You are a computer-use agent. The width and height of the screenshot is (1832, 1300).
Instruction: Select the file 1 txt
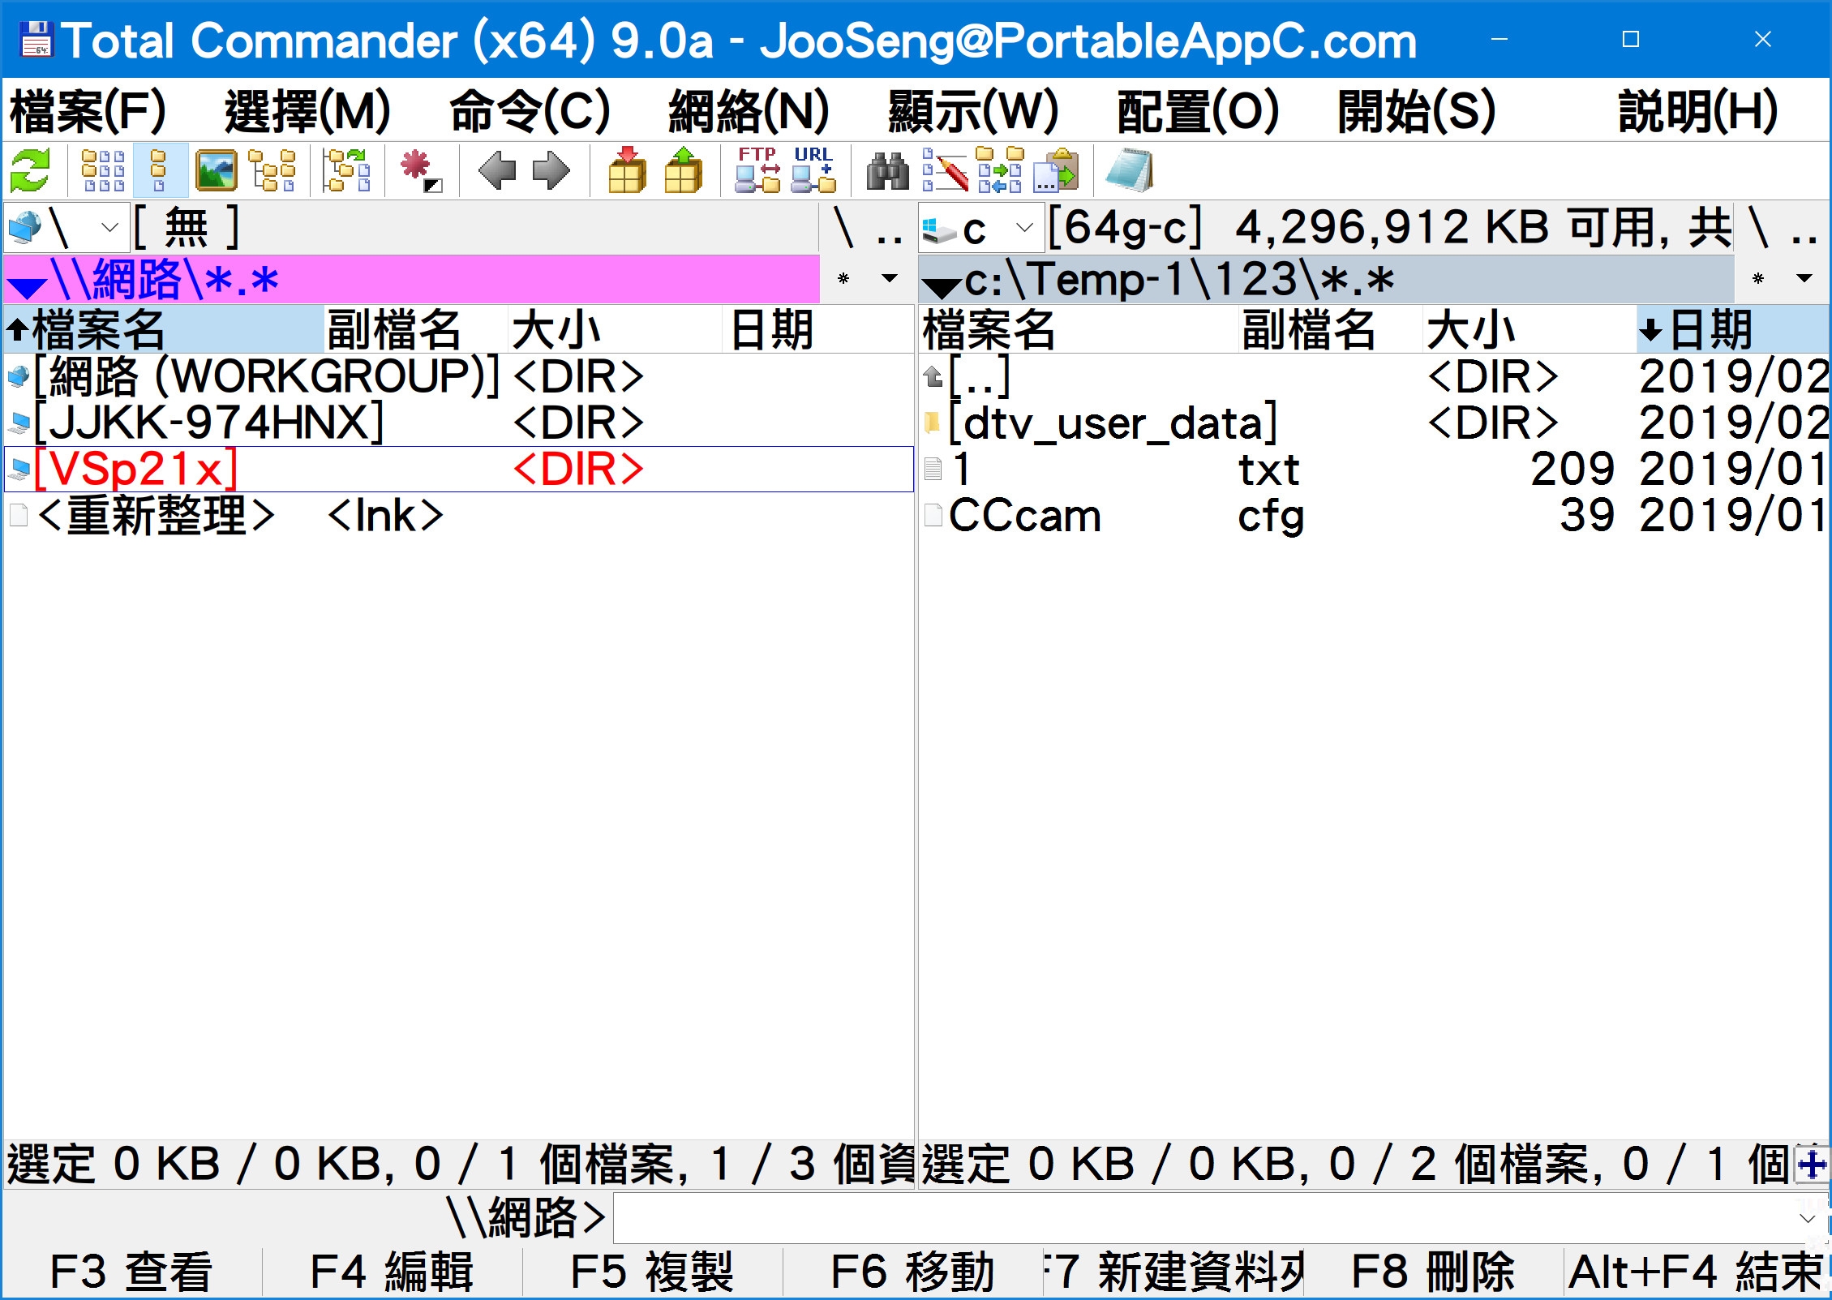tap(1374, 469)
